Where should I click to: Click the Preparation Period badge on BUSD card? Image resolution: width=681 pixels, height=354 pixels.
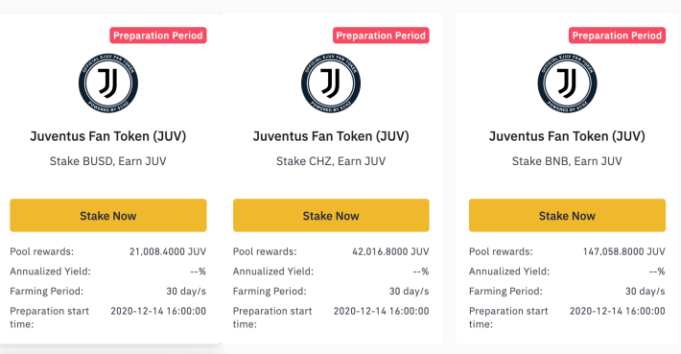coord(158,35)
